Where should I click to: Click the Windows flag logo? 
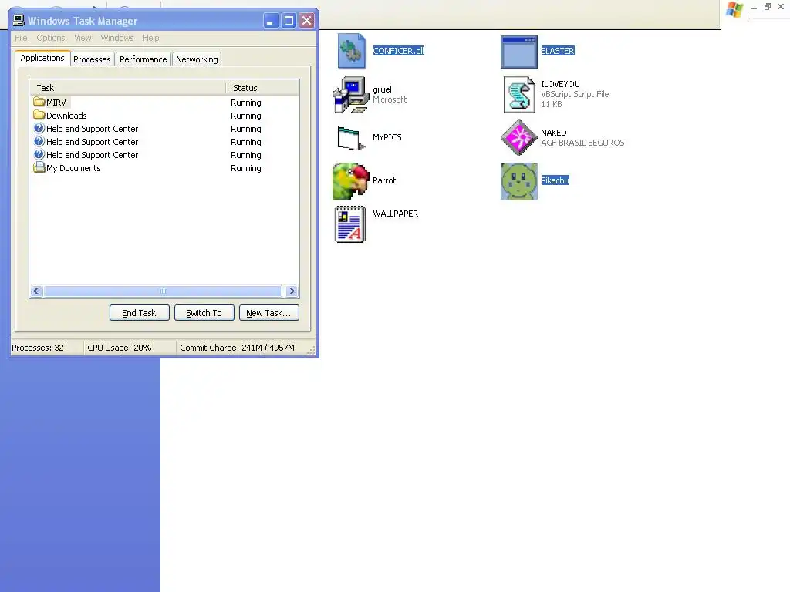point(734,9)
